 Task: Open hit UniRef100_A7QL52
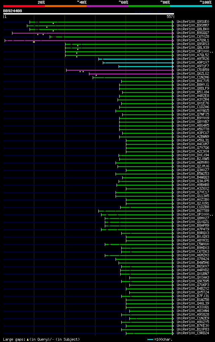coord(193,55)
